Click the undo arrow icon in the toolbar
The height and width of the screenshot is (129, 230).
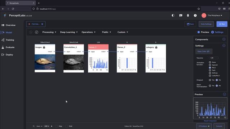click(x=31, y=32)
